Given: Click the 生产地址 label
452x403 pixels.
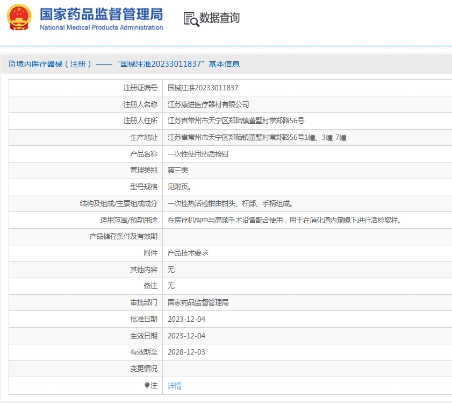Looking at the screenshot, I should click(x=144, y=137).
